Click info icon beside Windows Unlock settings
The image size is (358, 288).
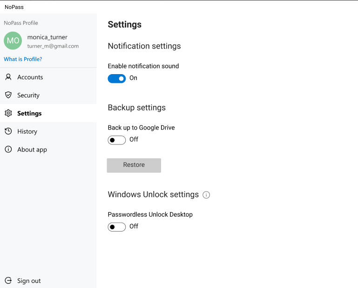pyautogui.click(x=206, y=195)
